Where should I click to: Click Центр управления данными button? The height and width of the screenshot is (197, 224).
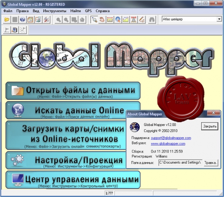(x=73, y=180)
